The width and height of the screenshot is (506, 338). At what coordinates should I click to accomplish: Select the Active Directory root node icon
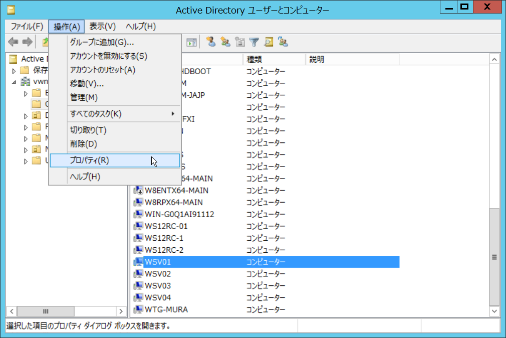(13, 59)
